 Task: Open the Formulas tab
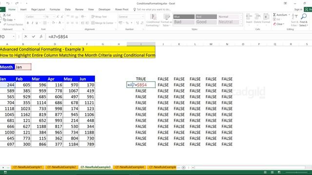55,9
